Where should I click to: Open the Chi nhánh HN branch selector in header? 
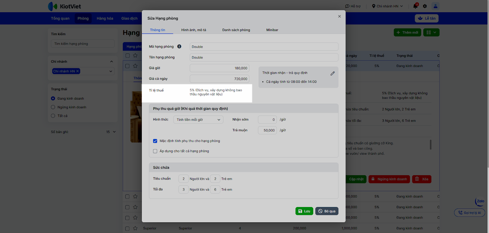pos(387,6)
